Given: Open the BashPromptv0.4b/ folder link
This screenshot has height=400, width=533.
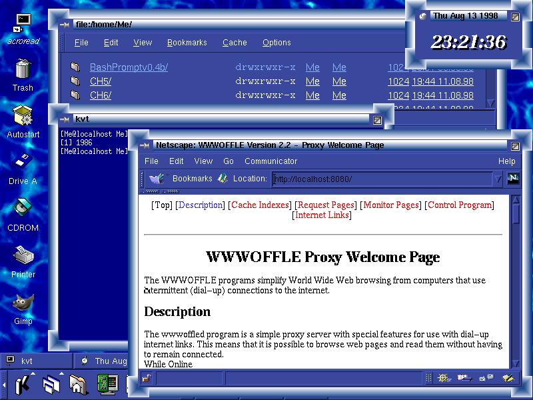Looking at the screenshot, I should 129,67.
